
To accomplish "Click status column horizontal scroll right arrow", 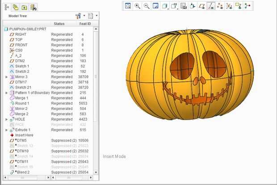I will [91, 177].
